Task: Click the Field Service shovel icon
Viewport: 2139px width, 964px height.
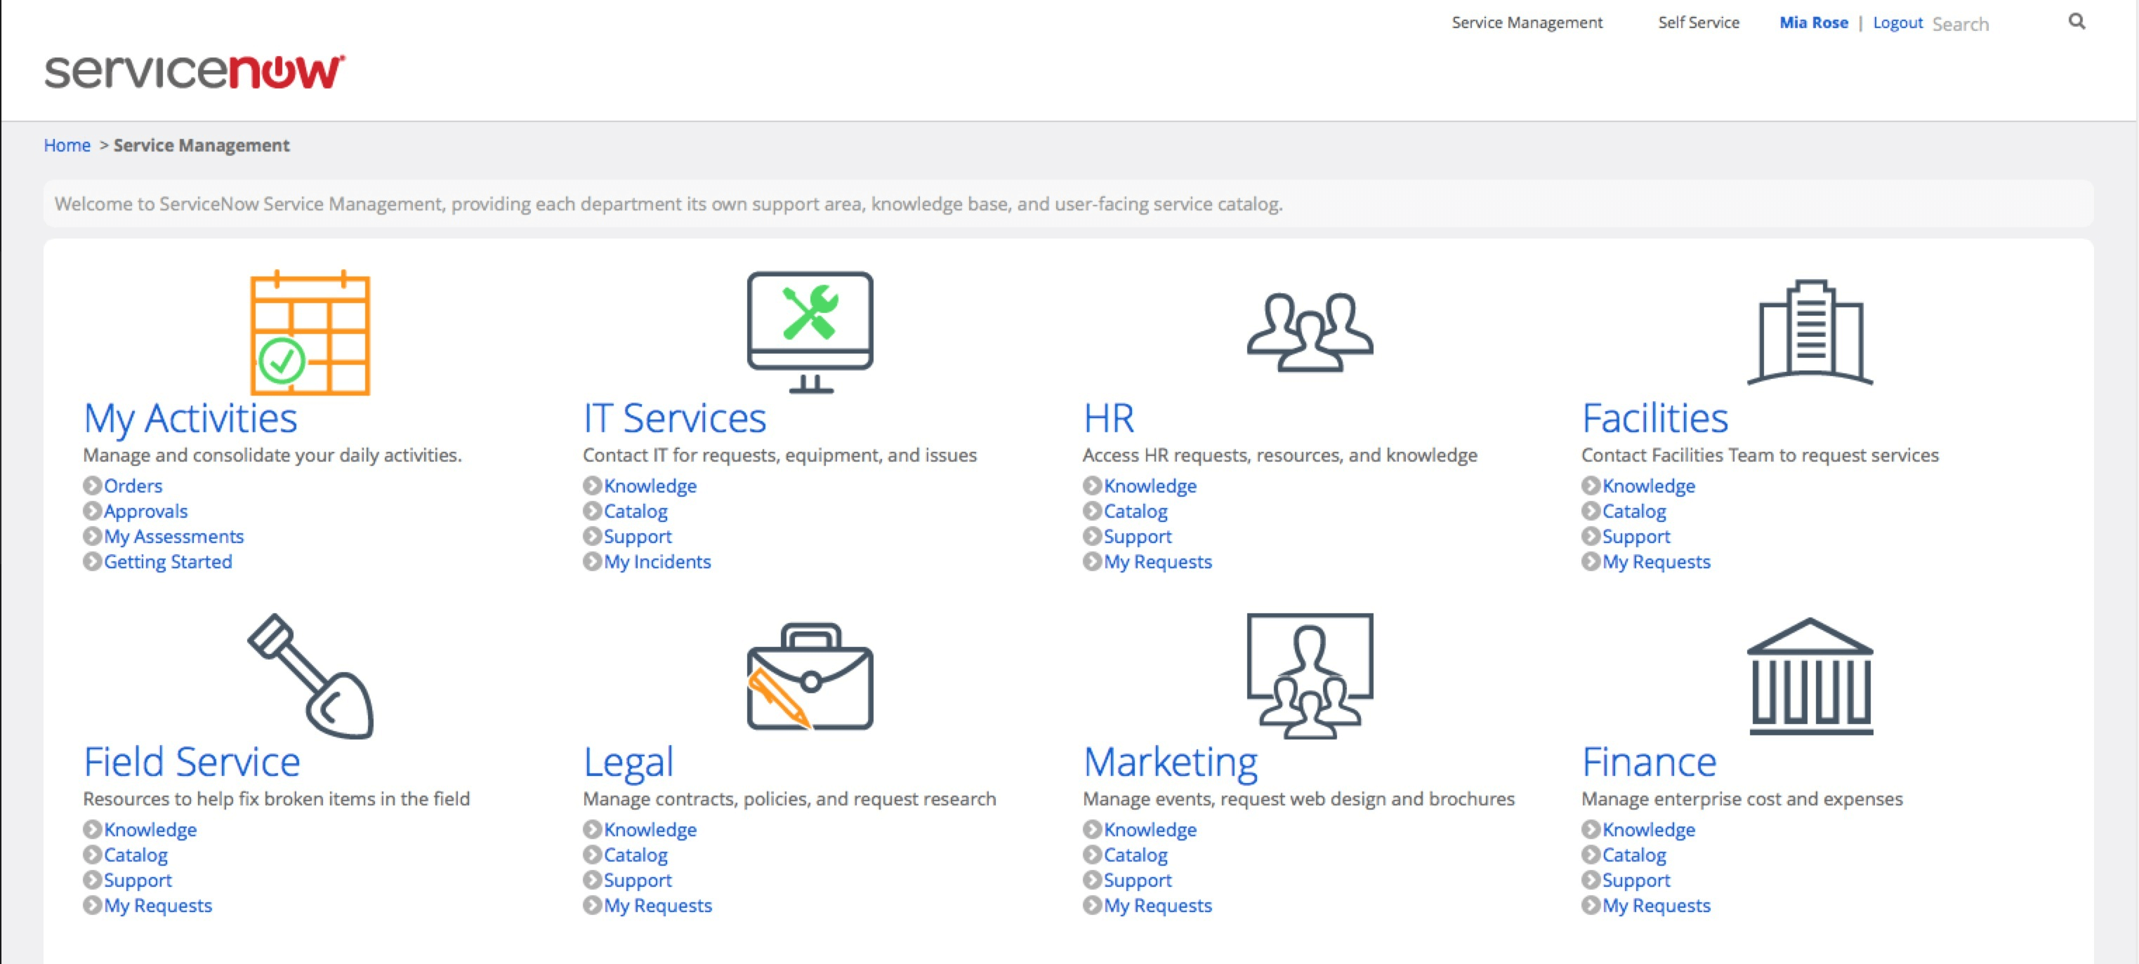Action: click(x=311, y=676)
